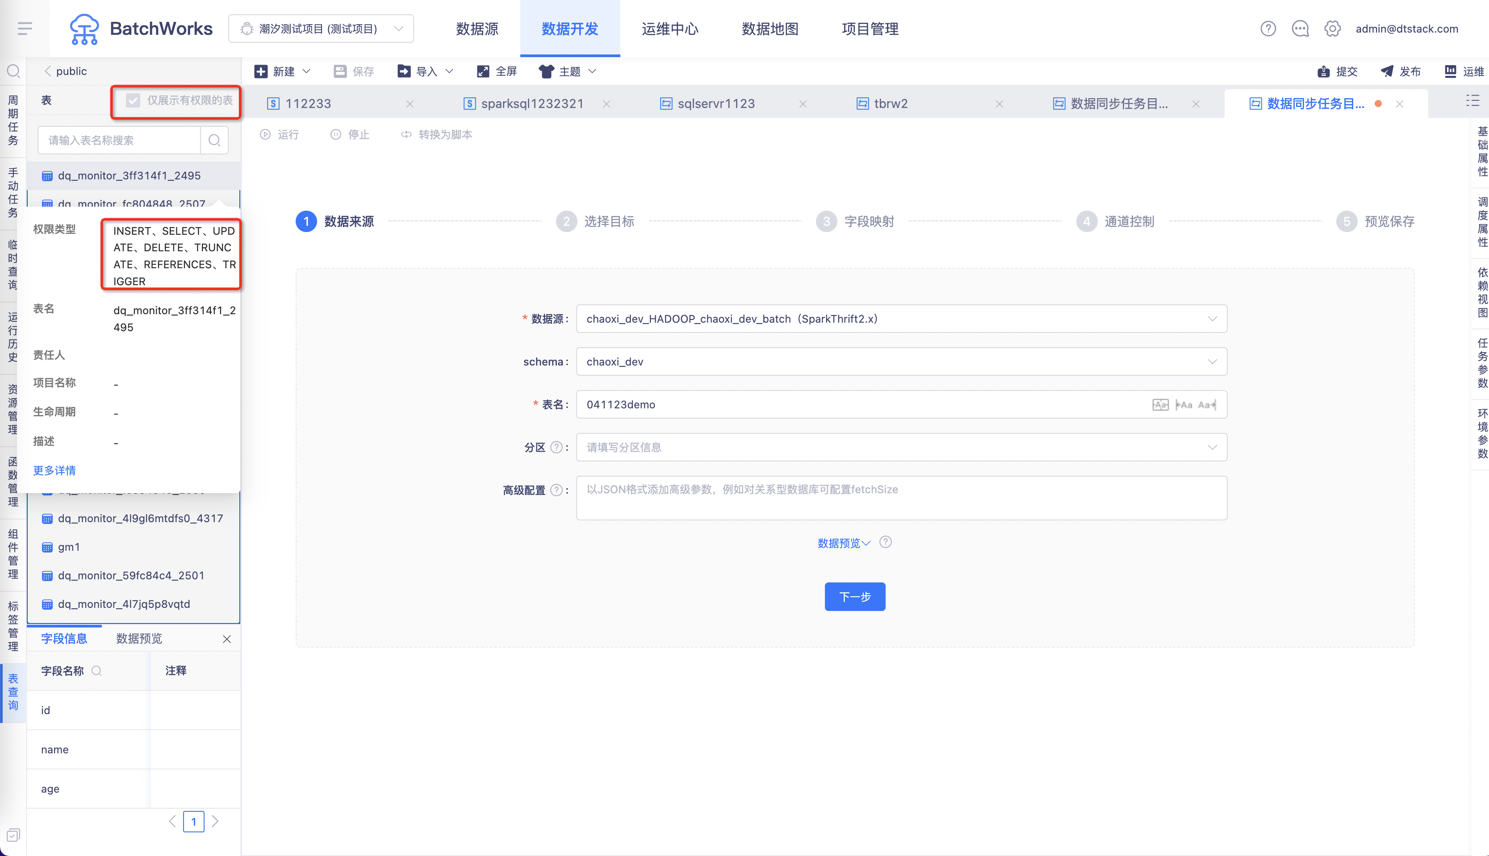
Task: Open the project selector 潮汐测试项目 dropdown
Action: [321, 28]
